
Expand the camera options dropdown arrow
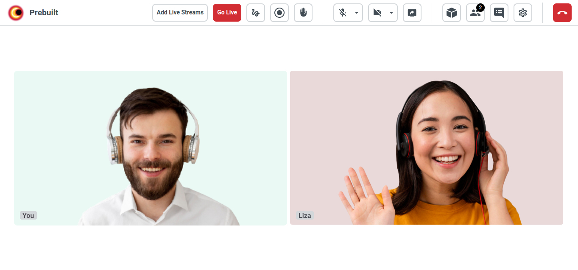(391, 13)
